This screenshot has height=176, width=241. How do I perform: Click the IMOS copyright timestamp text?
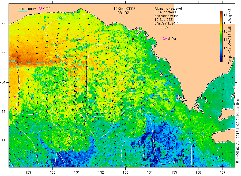pos(238,131)
